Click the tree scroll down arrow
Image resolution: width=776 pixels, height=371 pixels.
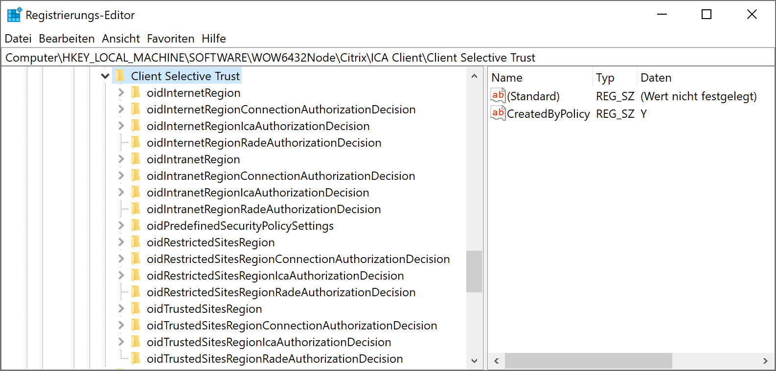(x=474, y=361)
